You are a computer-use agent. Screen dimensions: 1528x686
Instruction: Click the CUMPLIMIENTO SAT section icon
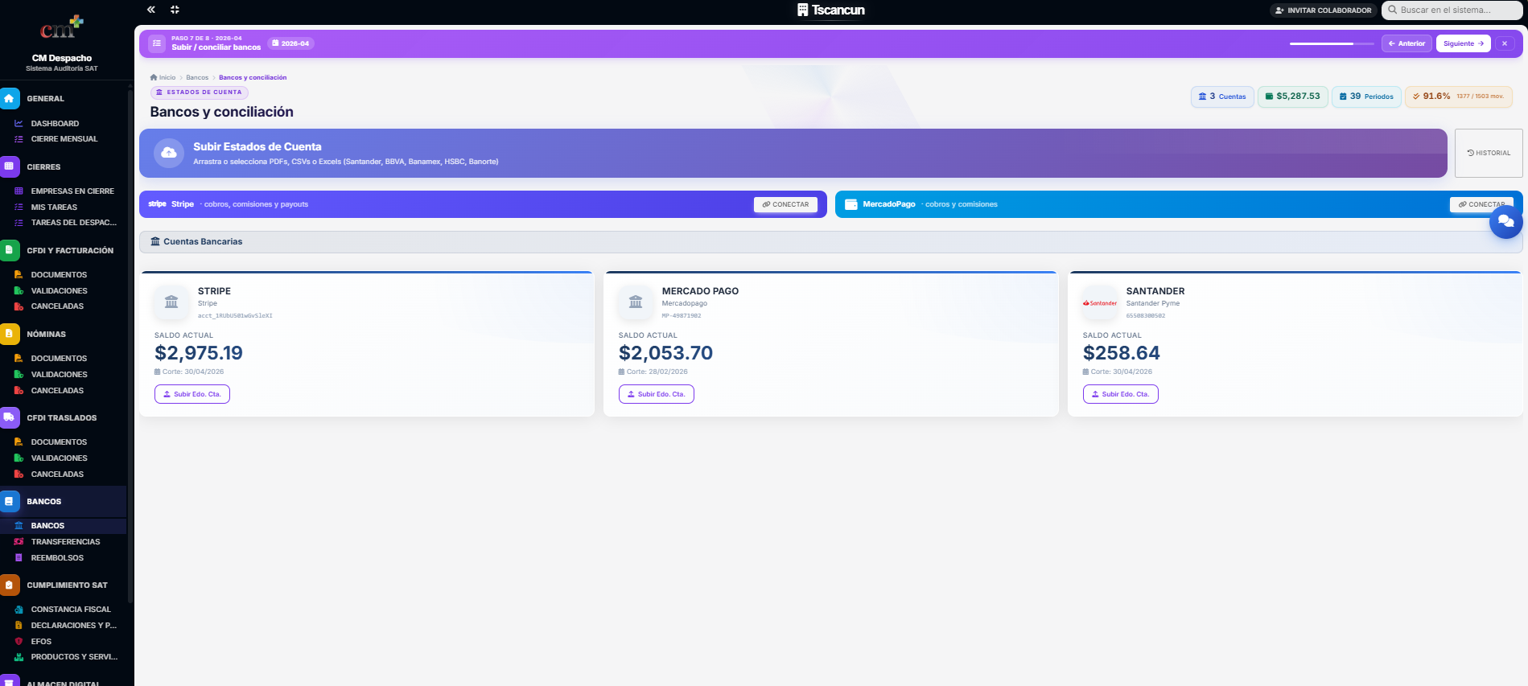(10, 585)
